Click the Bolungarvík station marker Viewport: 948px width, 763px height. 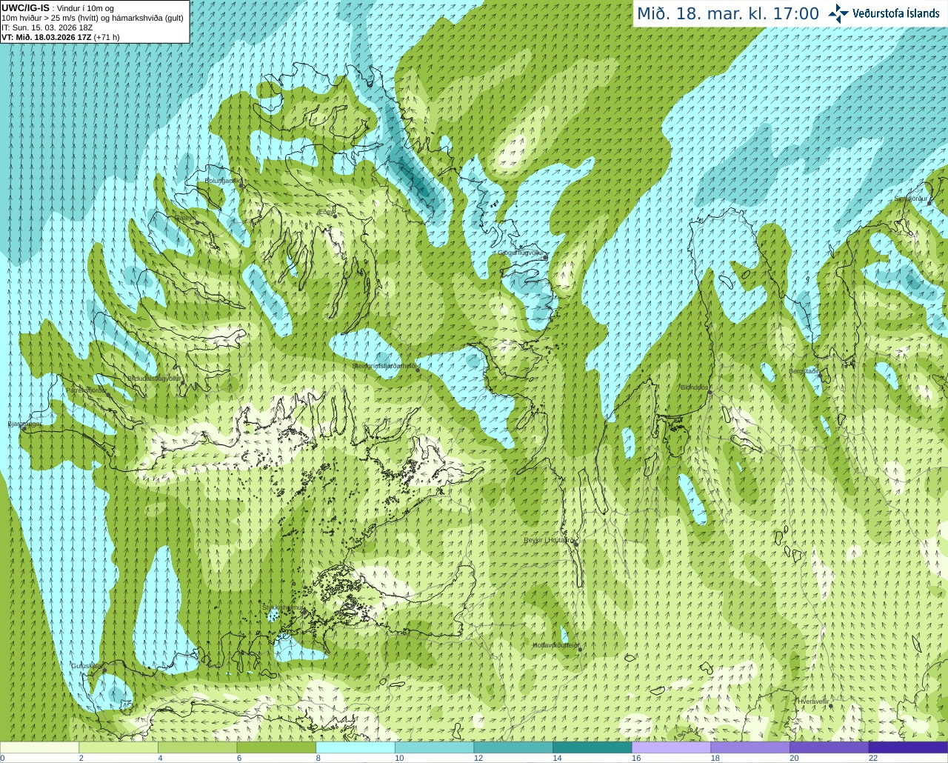242,184
